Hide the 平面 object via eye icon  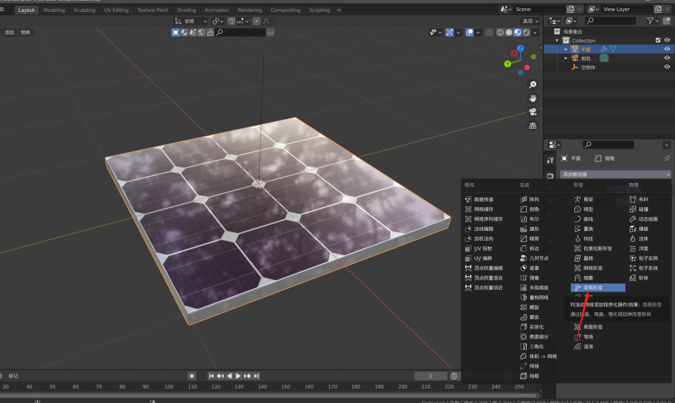click(667, 49)
